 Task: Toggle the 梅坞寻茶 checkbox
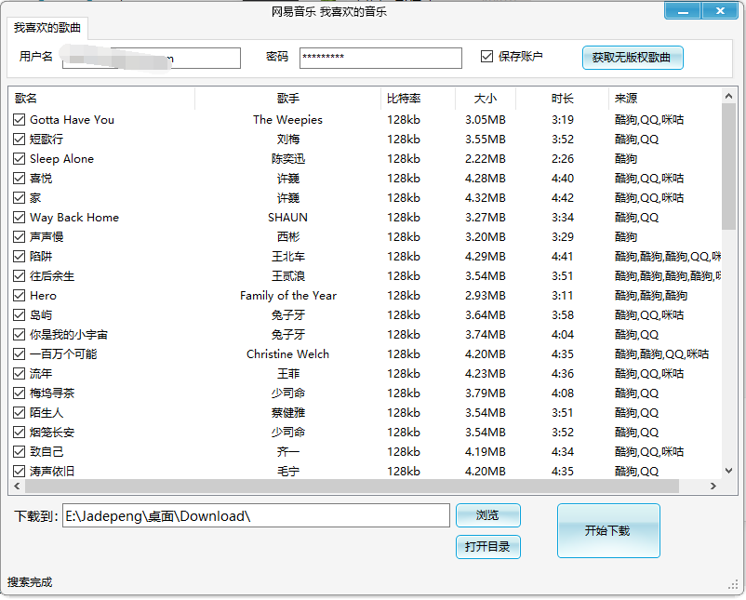[x=19, y=393]
